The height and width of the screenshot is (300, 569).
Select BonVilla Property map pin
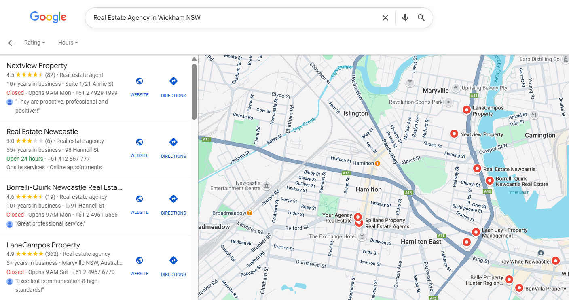[519, 288]
